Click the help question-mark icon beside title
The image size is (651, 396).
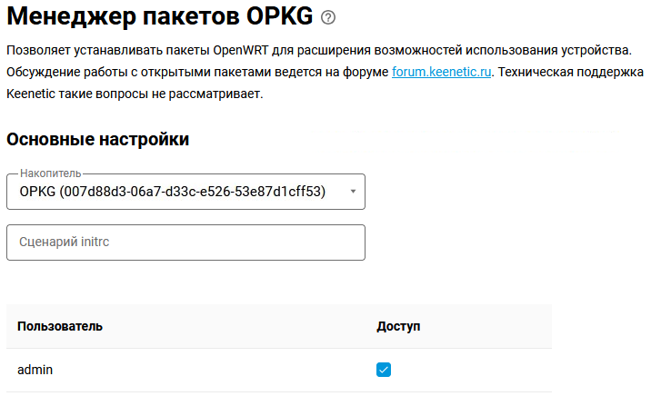pyautogui.click(x=328, y=17)
